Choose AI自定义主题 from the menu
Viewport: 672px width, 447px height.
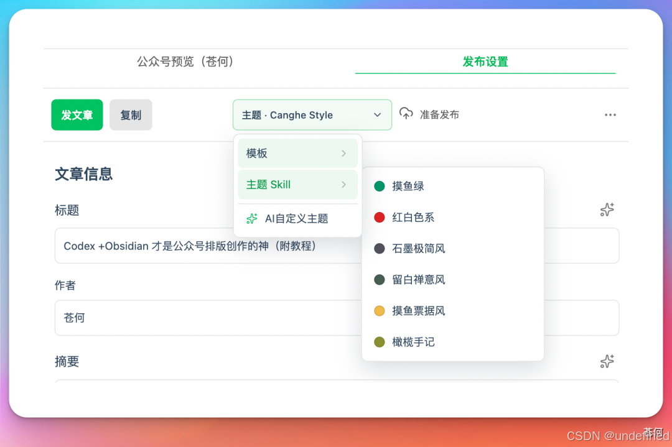(x=297, y=218)
